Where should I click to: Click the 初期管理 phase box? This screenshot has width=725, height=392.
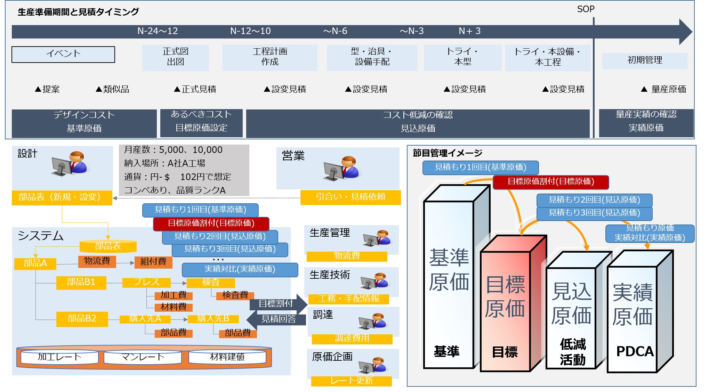pos(645,60)
